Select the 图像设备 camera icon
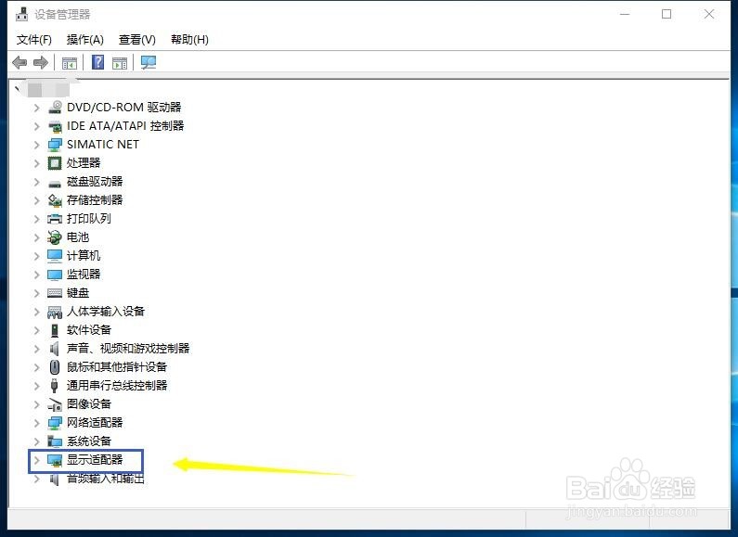Viewport: 738px width, 537px height. (x=55, y=404)
